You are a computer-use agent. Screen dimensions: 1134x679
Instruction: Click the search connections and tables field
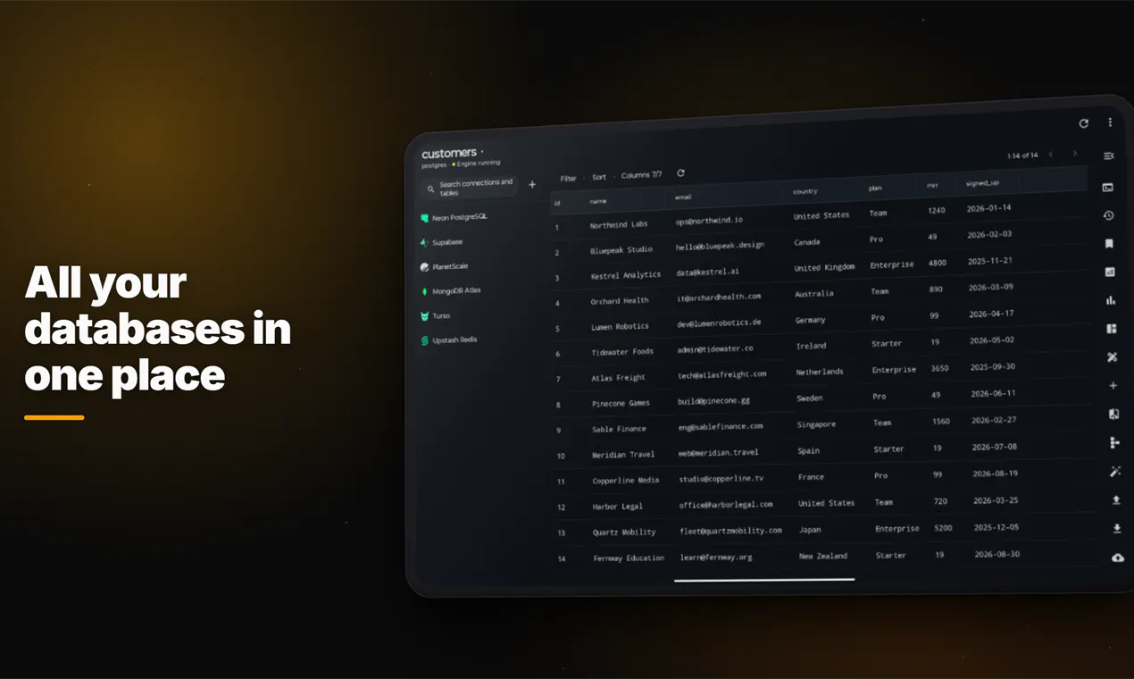pyautogui.click(x=471, y=188)
